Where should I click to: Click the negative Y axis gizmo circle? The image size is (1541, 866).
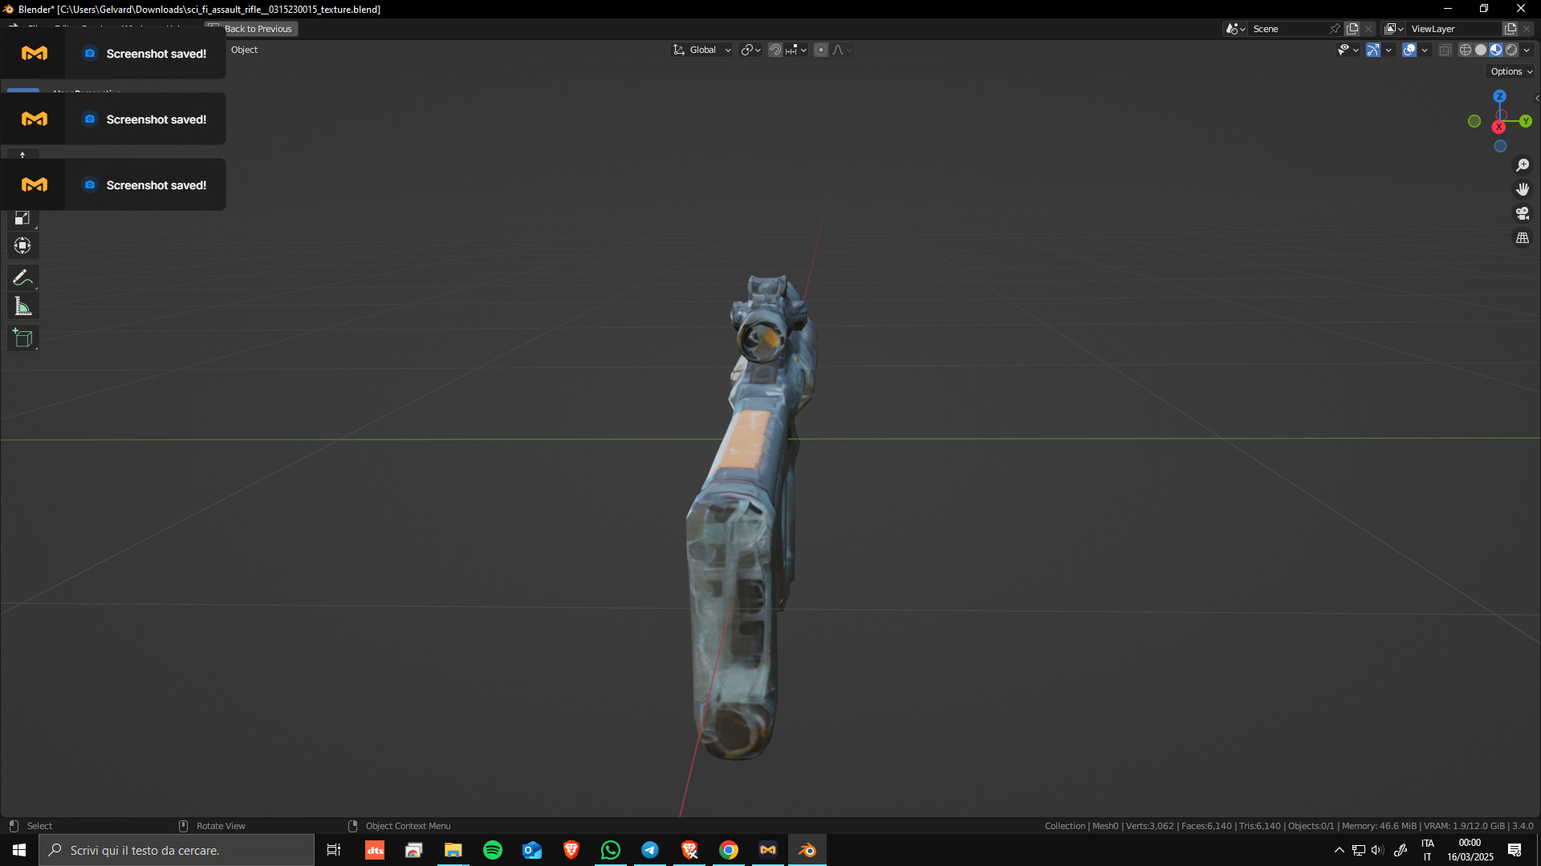pyautogui.click(x=1474, y=121)
